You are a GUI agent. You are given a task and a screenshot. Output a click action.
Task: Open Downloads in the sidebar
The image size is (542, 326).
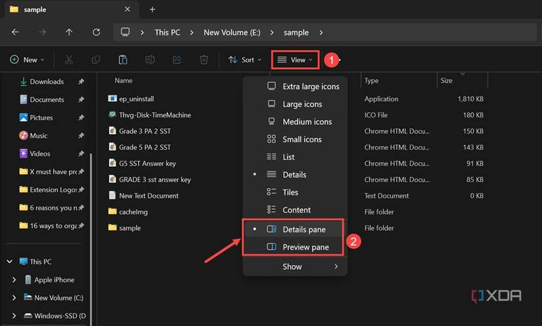pos(47,81)
